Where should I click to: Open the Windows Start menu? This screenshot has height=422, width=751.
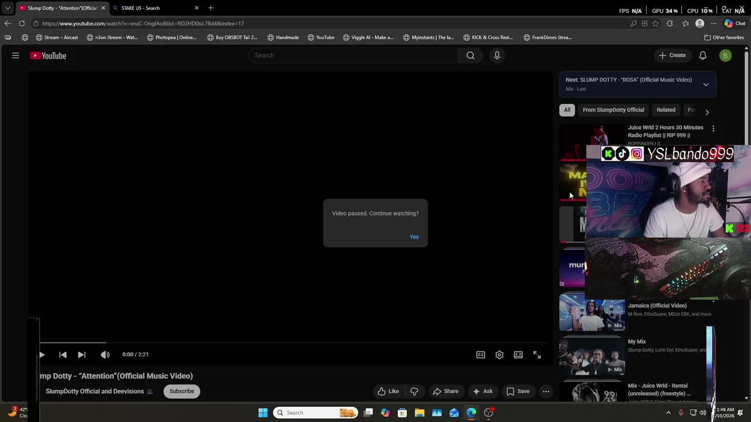[x=263, y=413]
